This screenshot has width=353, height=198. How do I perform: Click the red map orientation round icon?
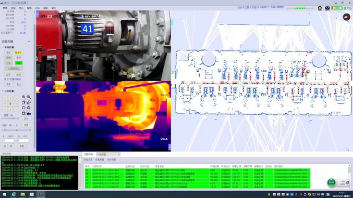pyautogui.click(x=346, y=17)
